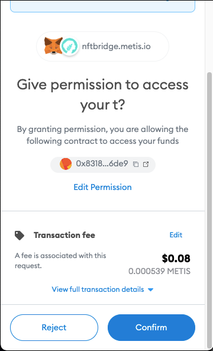Expand View full transaction details
The width and height of the screenshot is (213, 351).
pyautogui.click(x=98, y=289)
